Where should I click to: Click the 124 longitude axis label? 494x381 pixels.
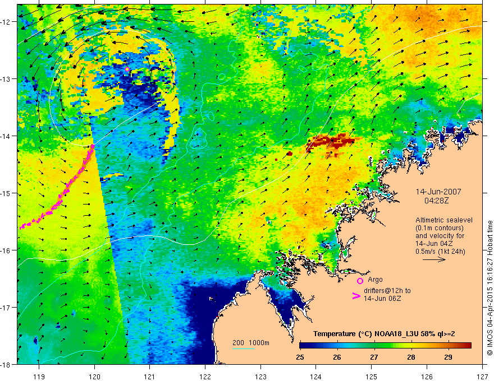pos(315,377)
